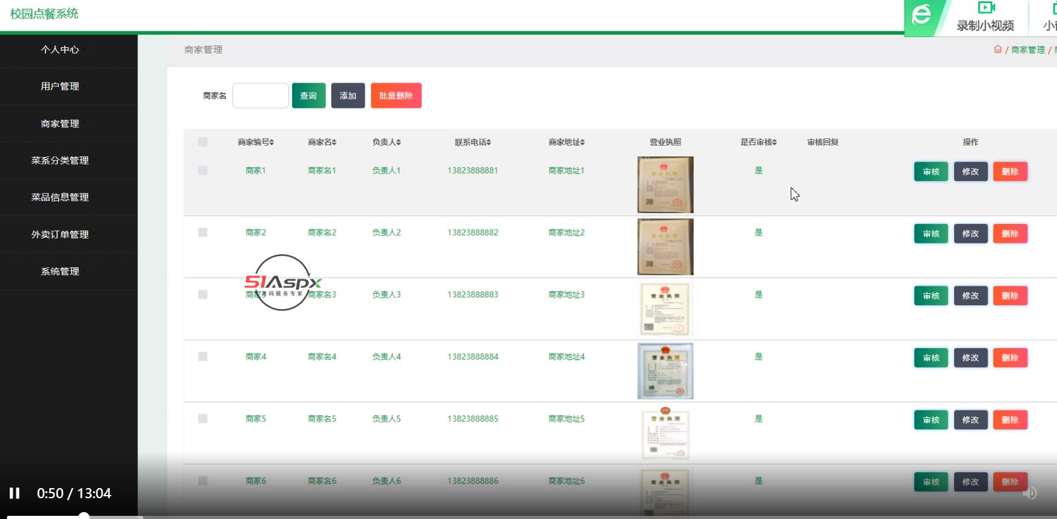Sort by 联系电话 column sort arrows

[x=488, y=143]
